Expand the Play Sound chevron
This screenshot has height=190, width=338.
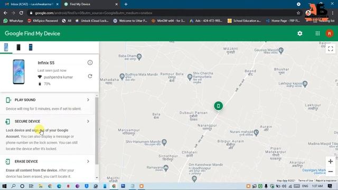[88, 100]
